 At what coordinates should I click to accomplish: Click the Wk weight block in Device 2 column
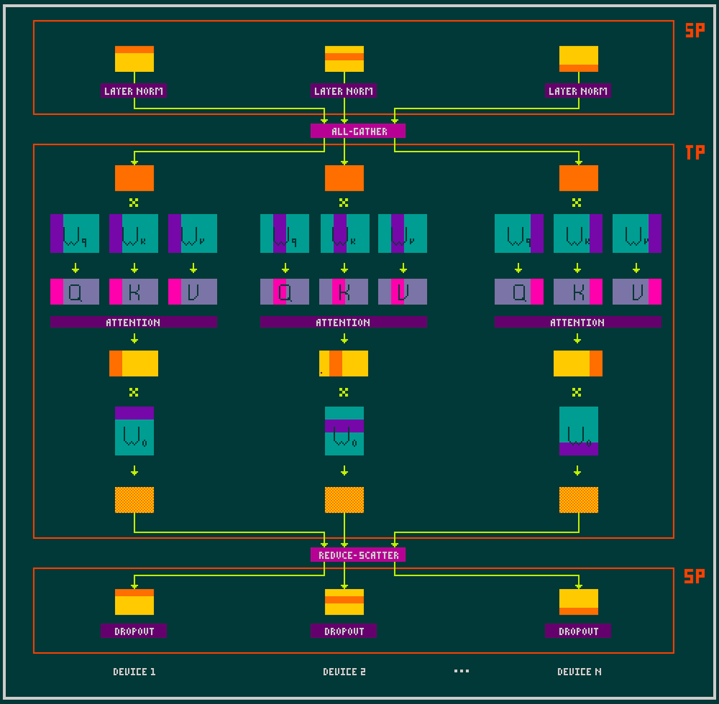345,233
